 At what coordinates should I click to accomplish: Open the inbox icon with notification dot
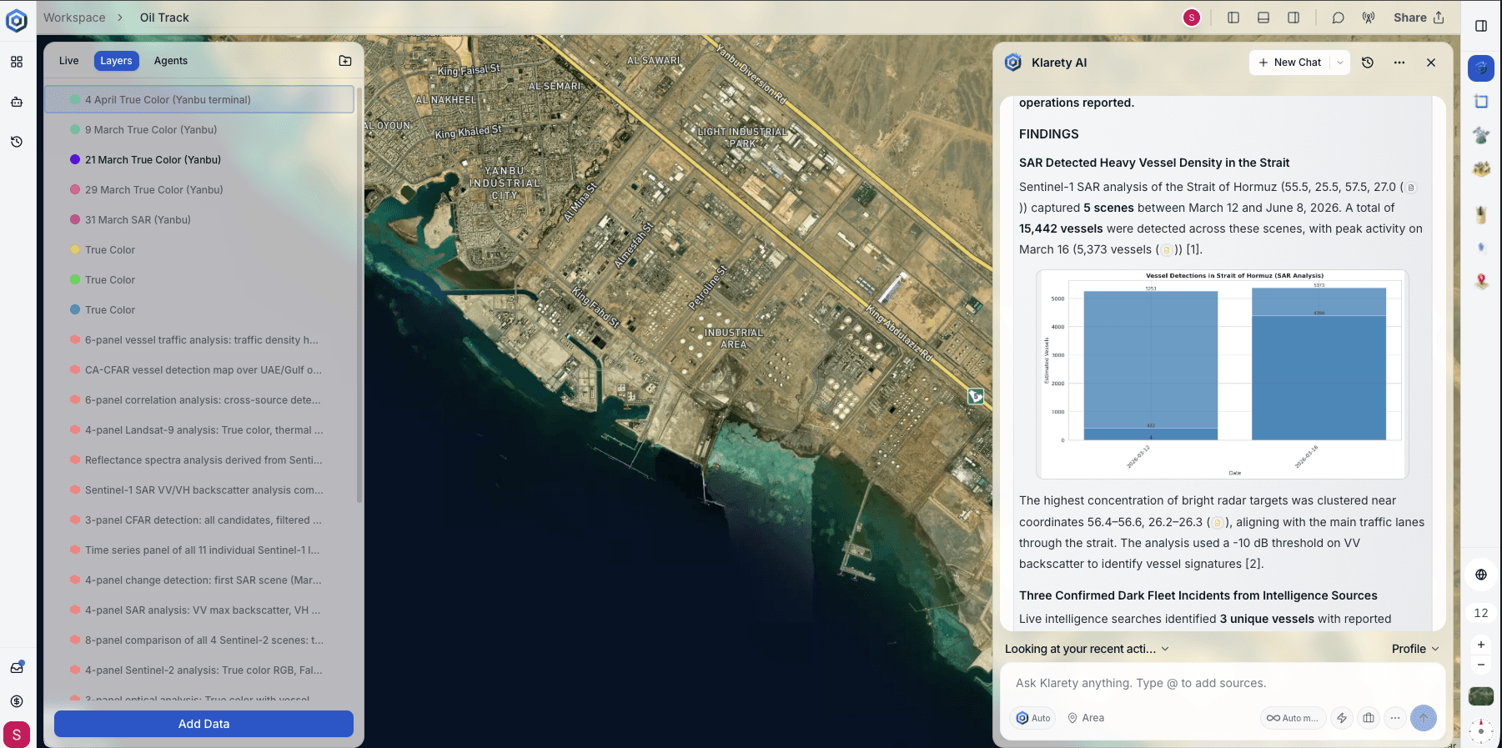[17, 668]
